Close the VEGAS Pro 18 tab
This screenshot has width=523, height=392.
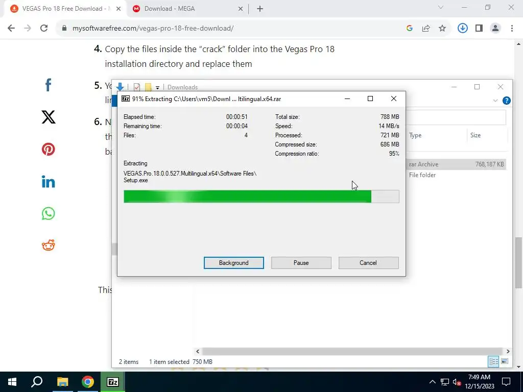(x=118, y=9)
